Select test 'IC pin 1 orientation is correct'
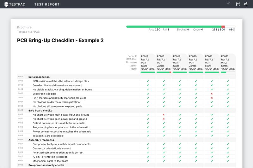The image size is (253, 168). click(50, 157)
